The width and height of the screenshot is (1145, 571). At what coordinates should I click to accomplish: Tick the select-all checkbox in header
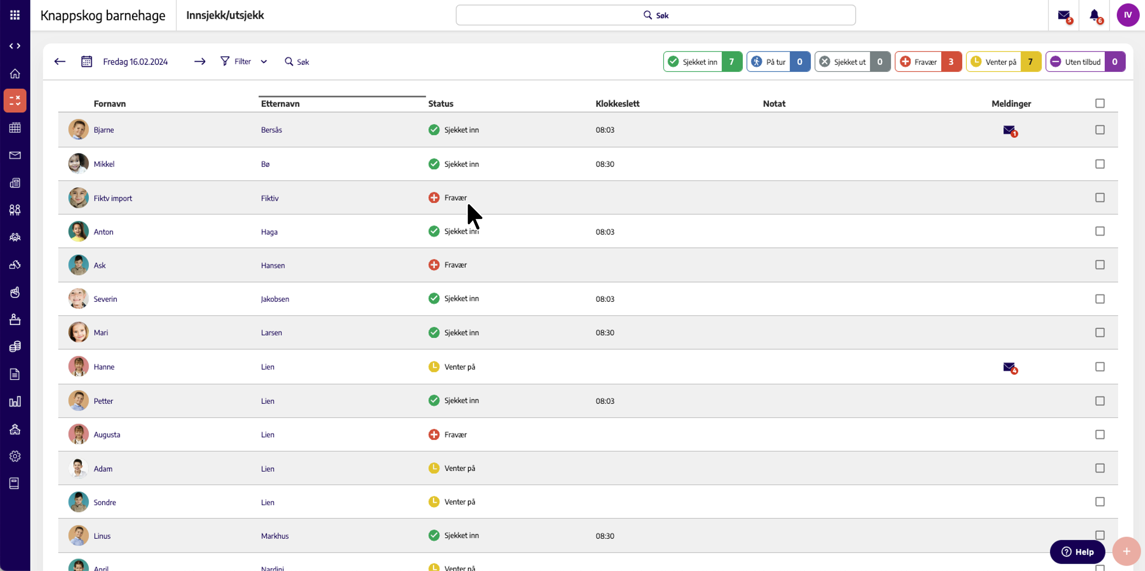click(x=1100, y=103)
